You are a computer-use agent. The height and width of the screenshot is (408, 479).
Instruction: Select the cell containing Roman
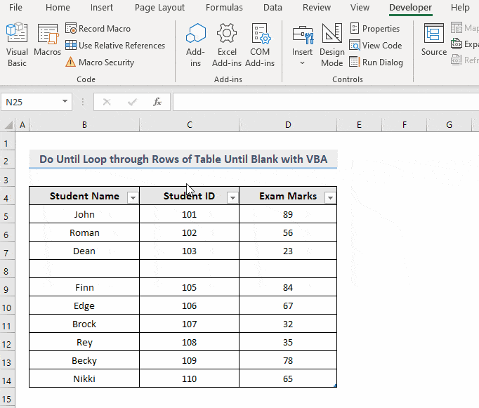[84, 232]
